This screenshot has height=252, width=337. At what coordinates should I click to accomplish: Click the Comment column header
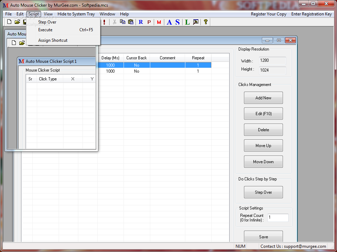click(x=167, y=58)
